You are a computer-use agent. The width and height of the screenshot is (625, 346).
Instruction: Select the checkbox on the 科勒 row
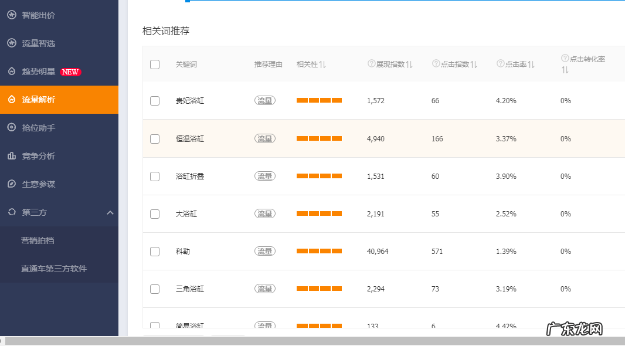coord(155,251)
